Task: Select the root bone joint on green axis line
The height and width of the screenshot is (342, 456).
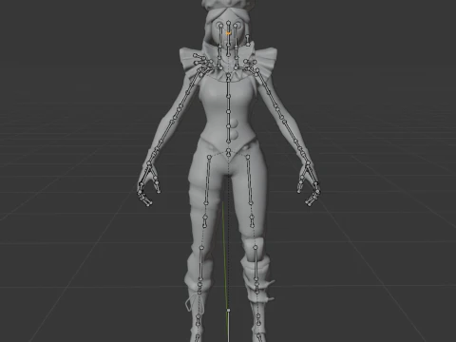Action: click(x=229, y=311)
